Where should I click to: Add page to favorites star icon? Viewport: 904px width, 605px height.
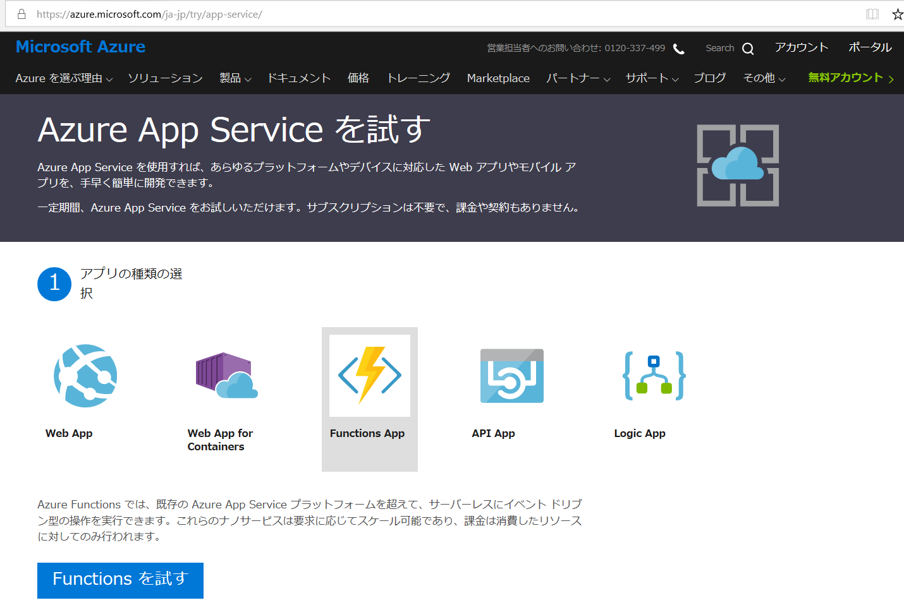898,14
